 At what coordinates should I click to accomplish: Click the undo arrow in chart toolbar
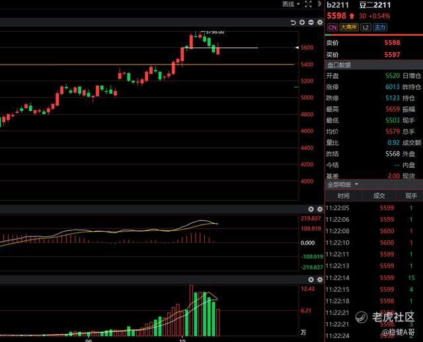tap(293, 22)
